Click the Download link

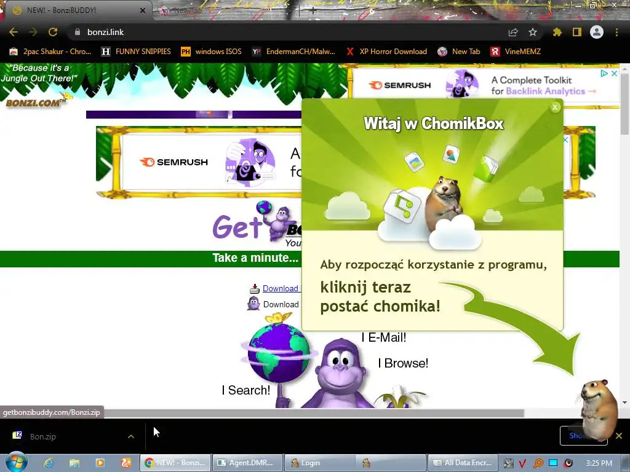tap(281, 288)
